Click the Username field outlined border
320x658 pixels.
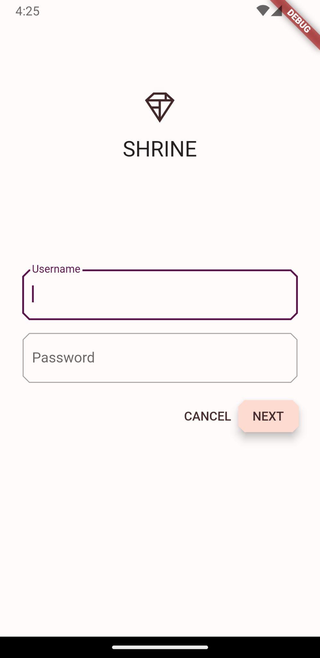pyautogui.click(x=160, y=318)
